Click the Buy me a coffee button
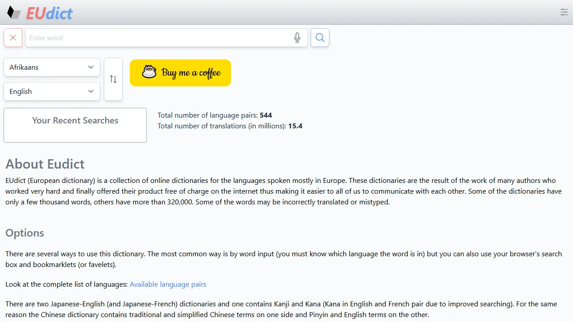The height and width of the screenshot is (322, 573). [x=180, y=72]
